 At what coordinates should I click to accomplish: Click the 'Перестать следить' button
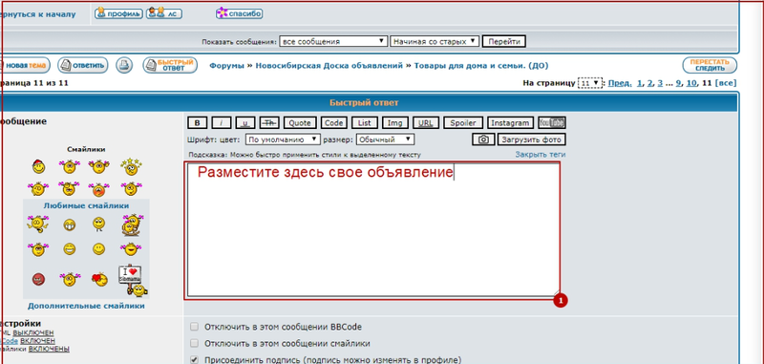(x=710, y=65)
